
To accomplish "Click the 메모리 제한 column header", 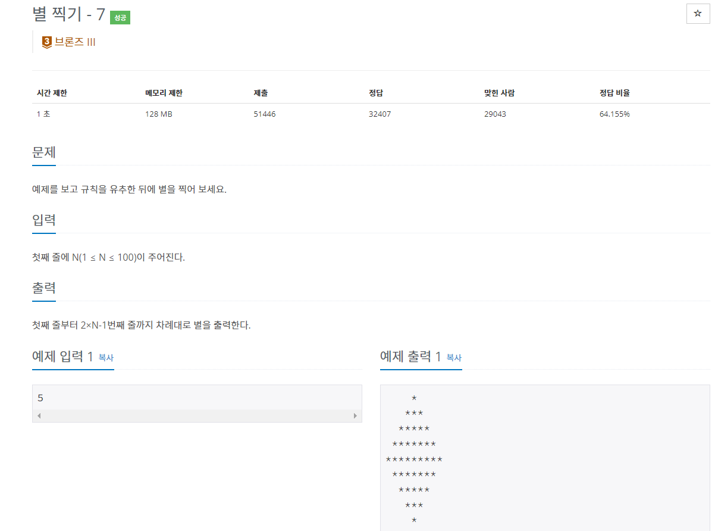I will tap(164, 93).
